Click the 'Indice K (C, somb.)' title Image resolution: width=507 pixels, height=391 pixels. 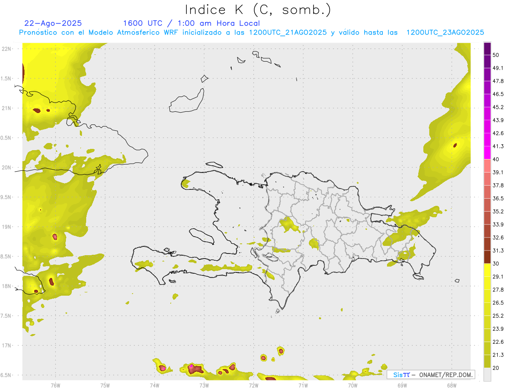258,10
